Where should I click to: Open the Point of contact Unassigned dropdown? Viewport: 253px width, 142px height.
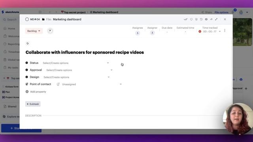pos(89,84)
